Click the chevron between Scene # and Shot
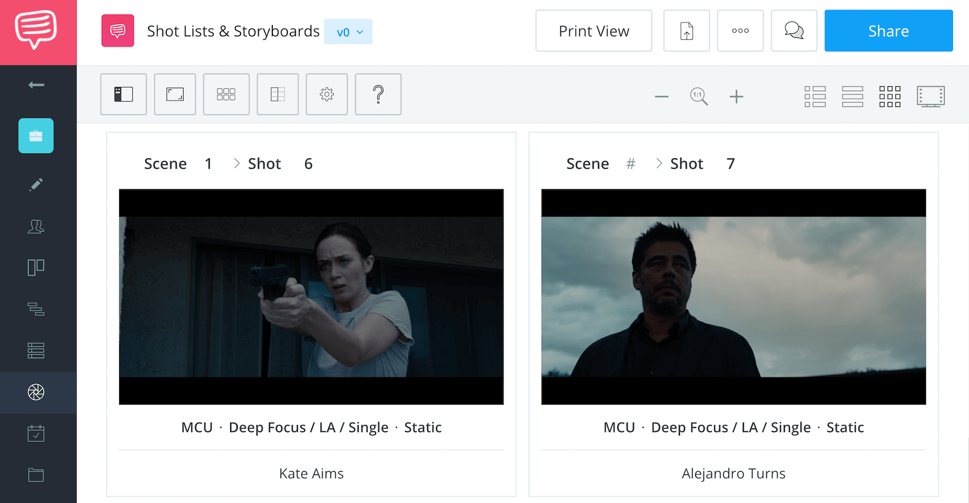This screenshot has height=503, width=969. coord(659,164)
